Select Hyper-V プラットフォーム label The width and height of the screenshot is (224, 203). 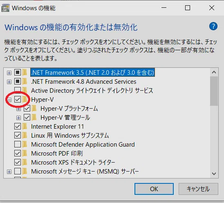(x=69, y=109)
